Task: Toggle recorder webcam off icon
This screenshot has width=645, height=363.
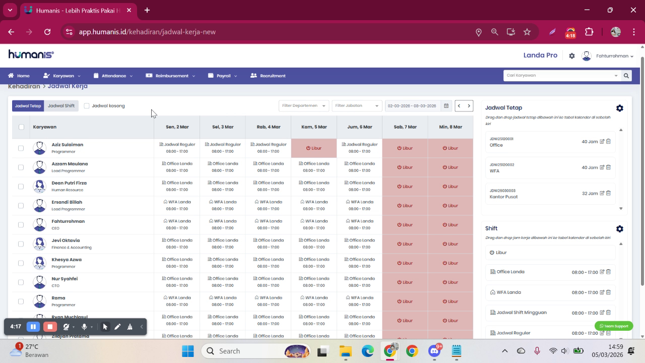Action: (x=66, y=327)
